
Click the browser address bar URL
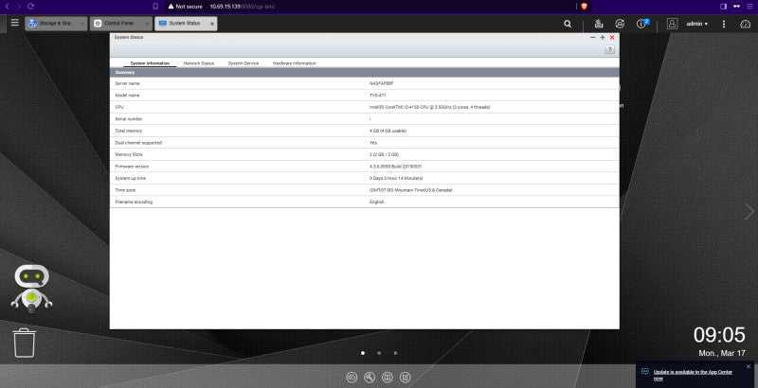[x=243, y=7]
